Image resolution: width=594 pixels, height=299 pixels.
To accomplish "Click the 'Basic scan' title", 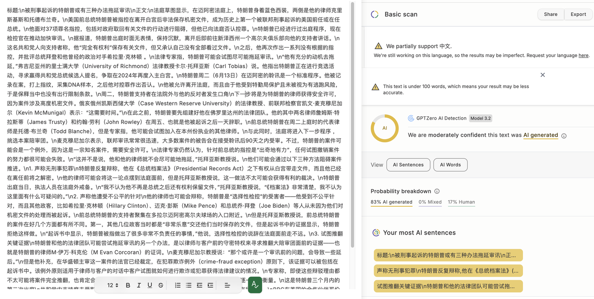I will [401, 14].
